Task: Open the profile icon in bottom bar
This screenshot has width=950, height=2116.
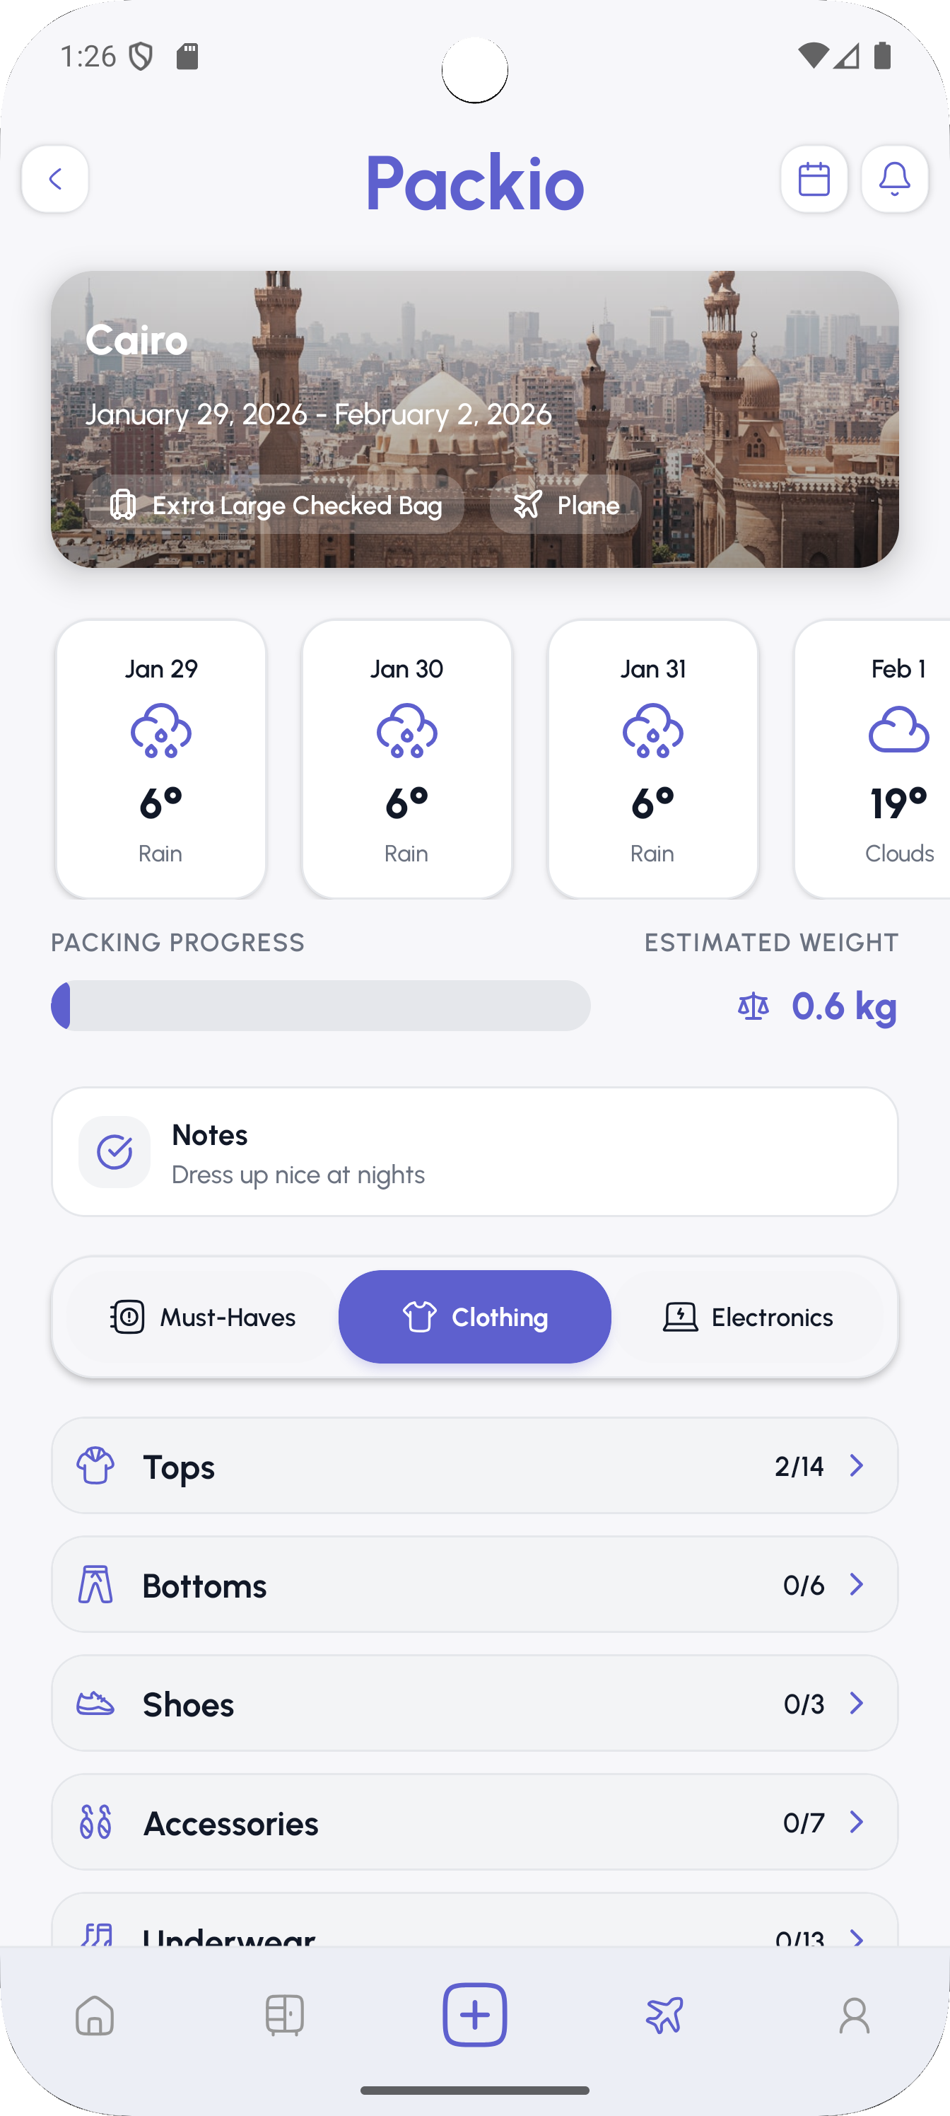Action: 854,2016
